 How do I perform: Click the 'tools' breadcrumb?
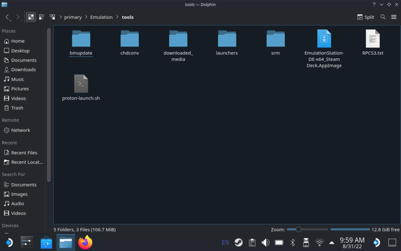click(x=128, y=17)
